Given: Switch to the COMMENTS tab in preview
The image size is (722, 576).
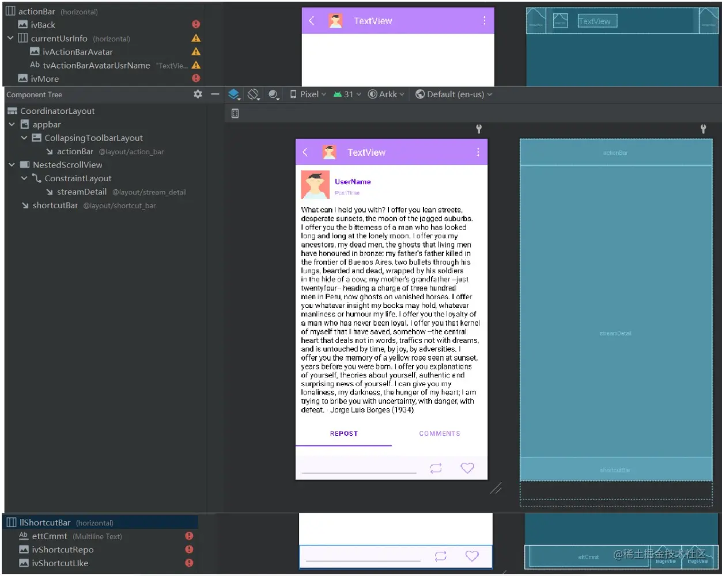Looking at the screenshot, I should click(439, 433).
